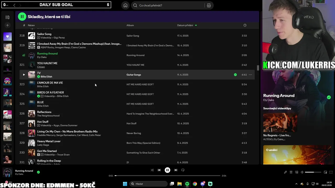
Task: Open The Neighbourhood artist link
Action: [48, 116]
